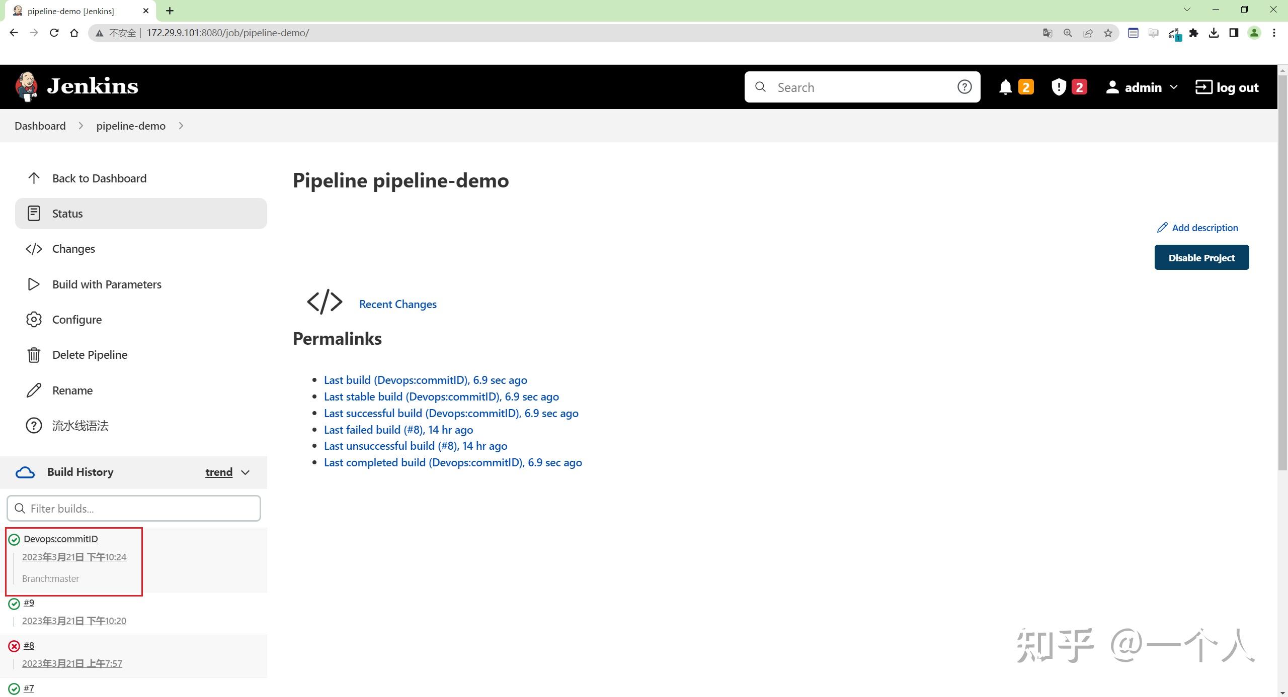
Task: Expand the admin user dropdown
Action: [x=1174, y=87]
